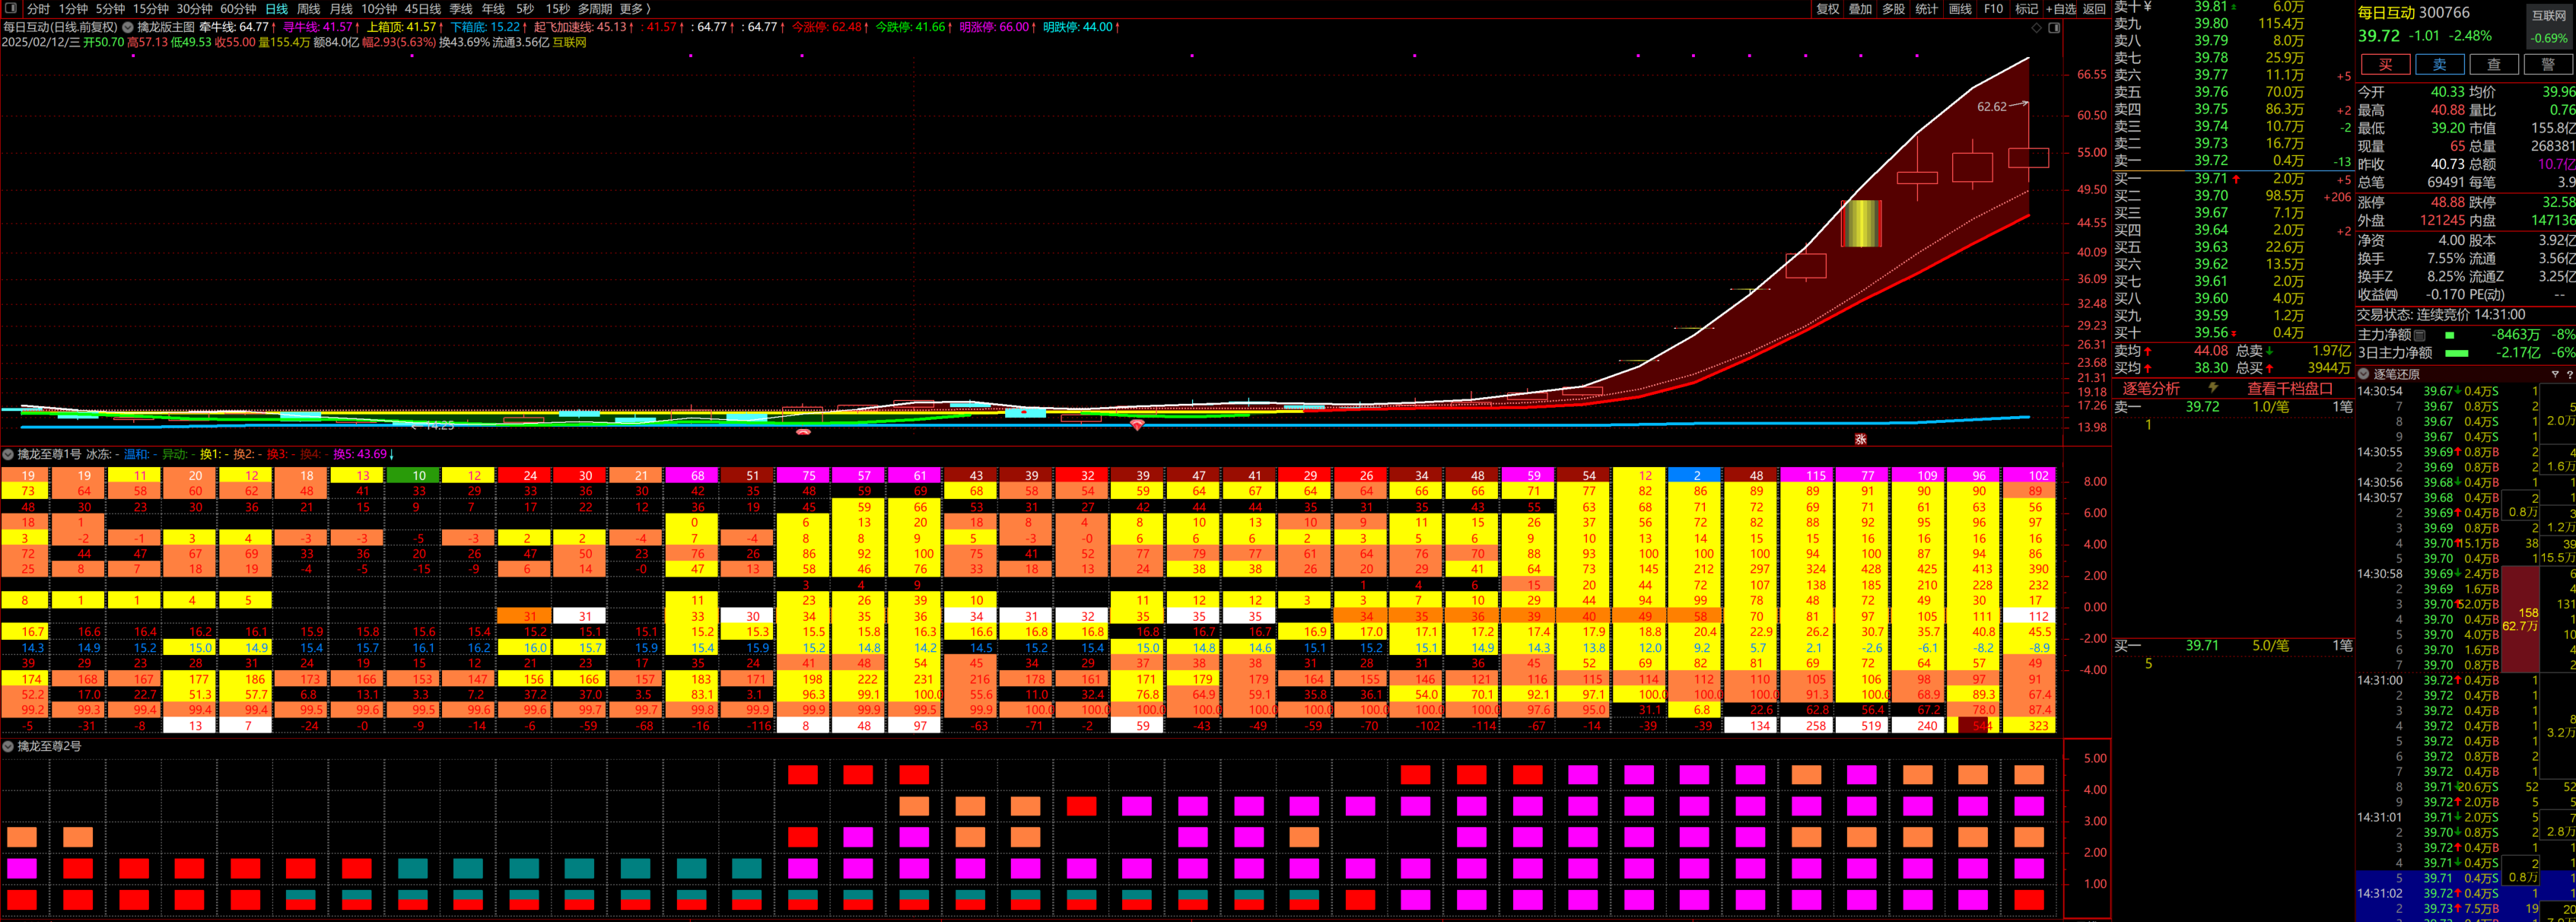
Task: Click the diamond icon above the chart
Action: click(2037, 28)
